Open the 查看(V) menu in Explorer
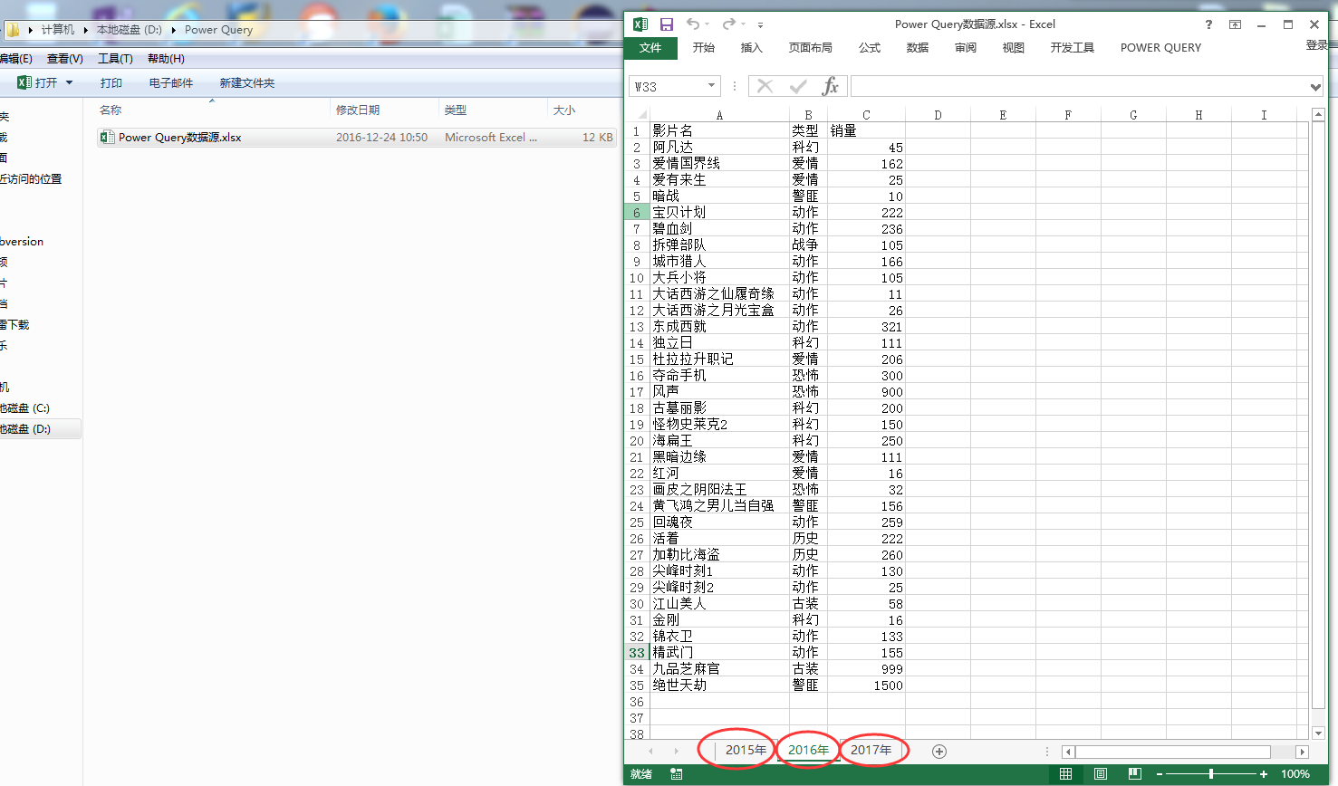The height and width of the screenshot is (786, 1338). coord(65,59)
